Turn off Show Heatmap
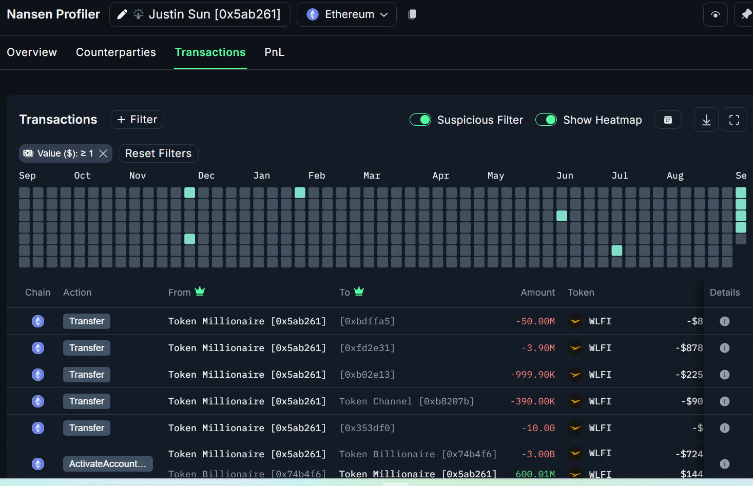753x486 pixels. pos(546,119)
